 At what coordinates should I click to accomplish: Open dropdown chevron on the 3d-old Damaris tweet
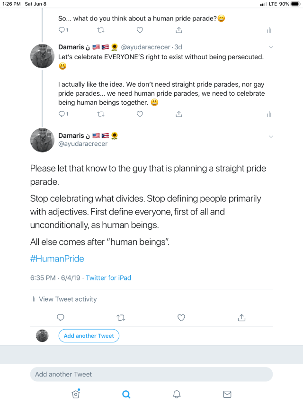pos(271,47)
